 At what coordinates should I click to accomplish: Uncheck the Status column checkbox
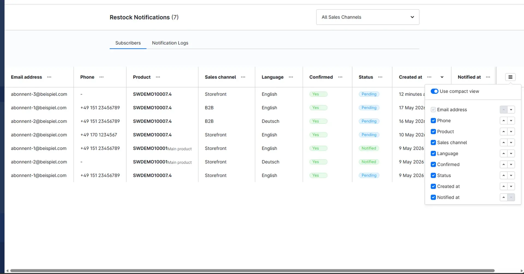pos(433,175)
